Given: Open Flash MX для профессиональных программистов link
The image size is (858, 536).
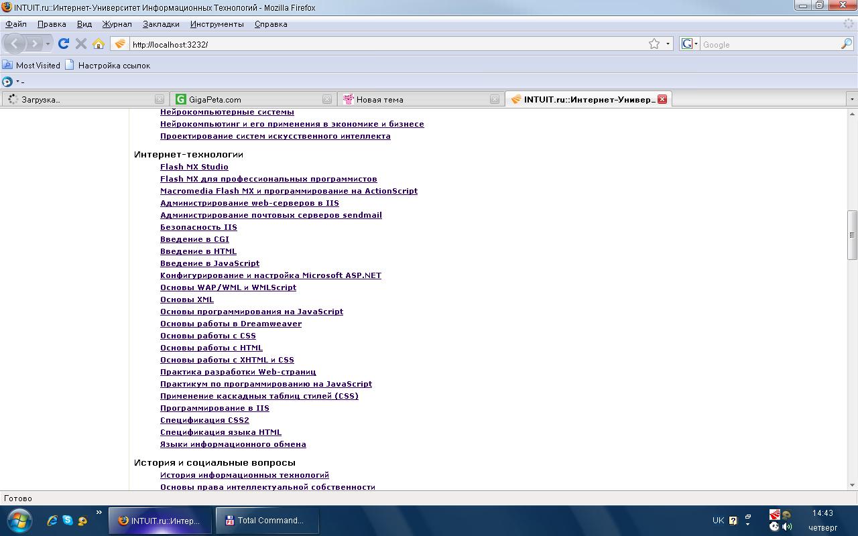Looking at the screenshot, I should pos(269,179).
